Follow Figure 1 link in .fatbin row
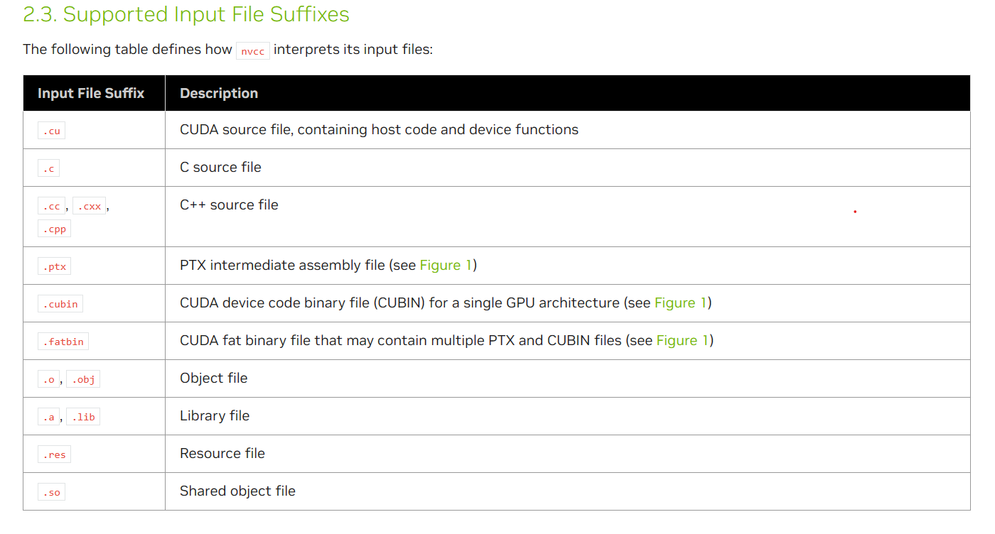Screen dimensions: 995x534 pyautogui.click(x=682, y=341)
